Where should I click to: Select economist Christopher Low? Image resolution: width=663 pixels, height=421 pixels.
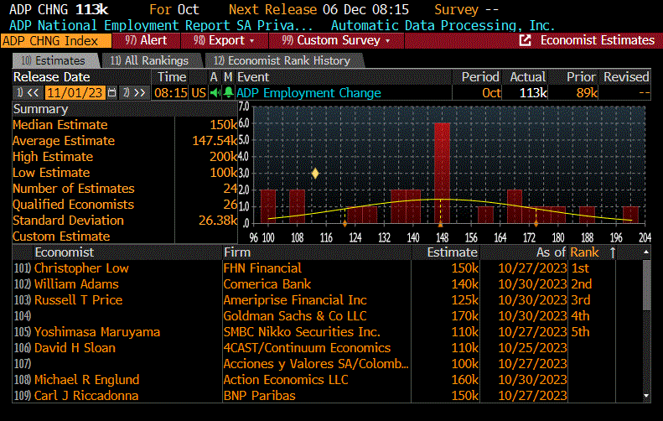[81, 268]
